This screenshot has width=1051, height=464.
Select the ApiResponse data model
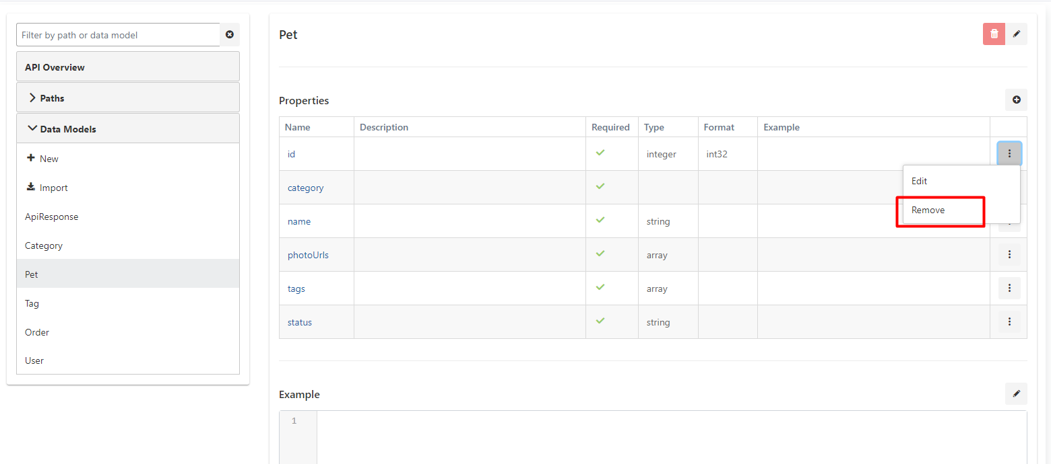[51, 217]
